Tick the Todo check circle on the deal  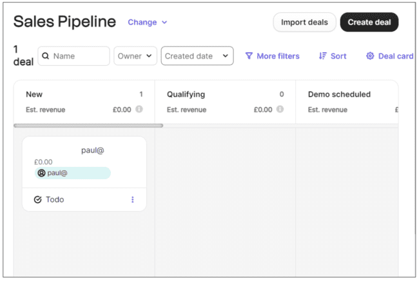click(x=37, y=200)
